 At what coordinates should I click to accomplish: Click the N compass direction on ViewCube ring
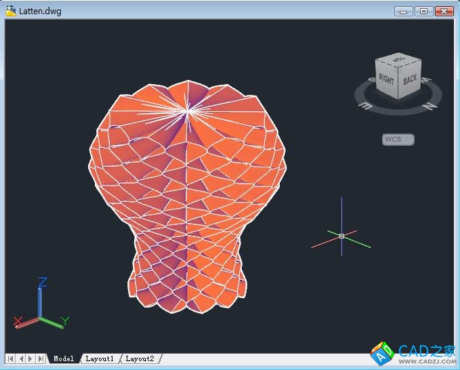click(428, 106)
